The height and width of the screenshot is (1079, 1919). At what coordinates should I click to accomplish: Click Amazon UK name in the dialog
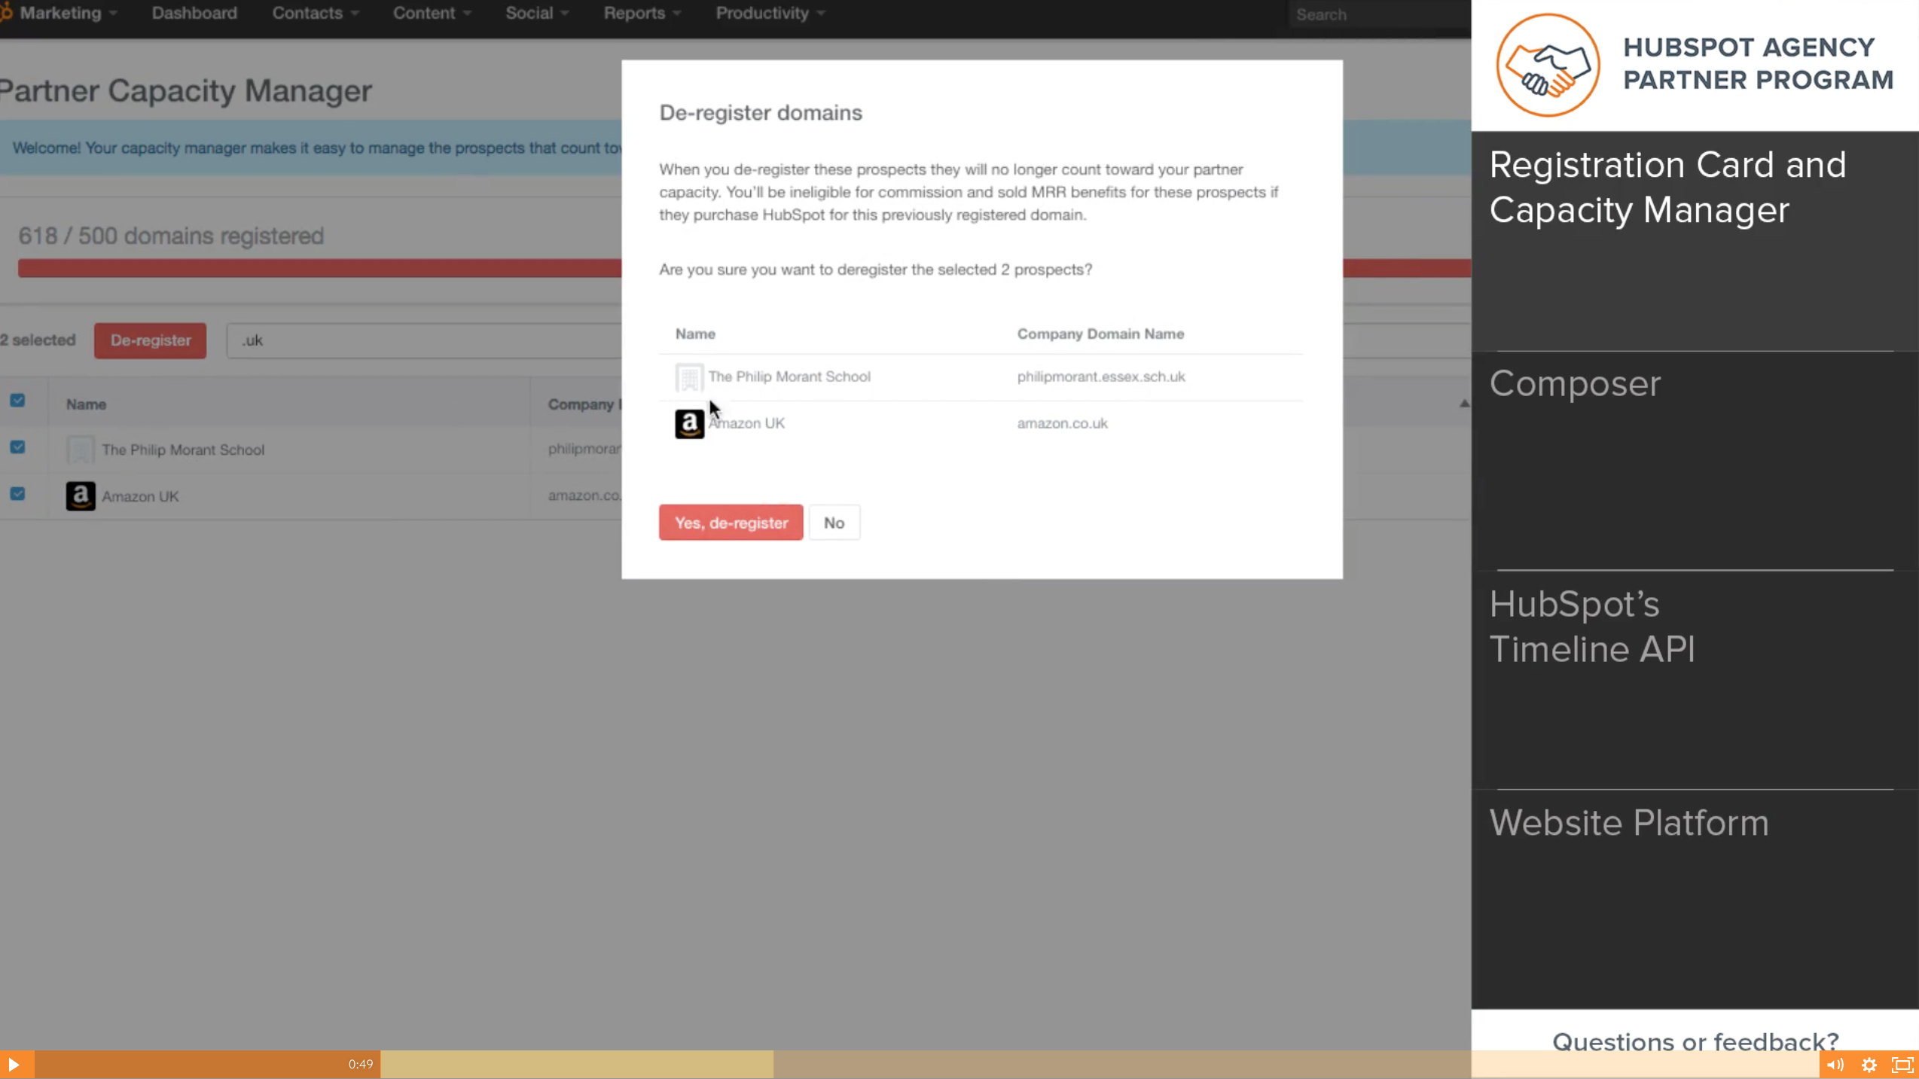[x=746, y=423]
